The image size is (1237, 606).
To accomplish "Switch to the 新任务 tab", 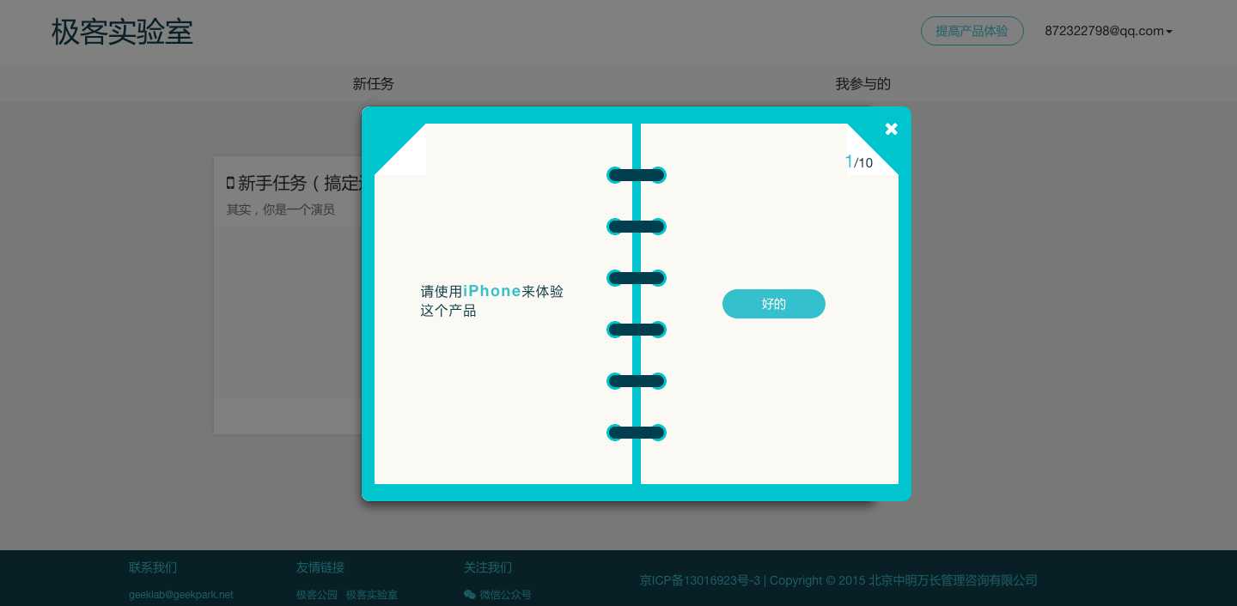I will pos(373,83).
